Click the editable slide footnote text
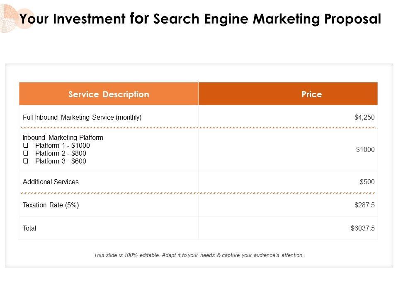Image resolution: width=398 pixels, height=298 pixels. 199,255
